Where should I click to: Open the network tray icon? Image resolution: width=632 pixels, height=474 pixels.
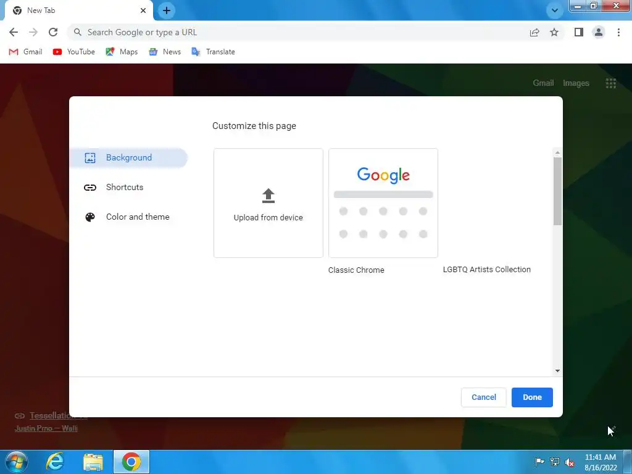tap(555, 462)
